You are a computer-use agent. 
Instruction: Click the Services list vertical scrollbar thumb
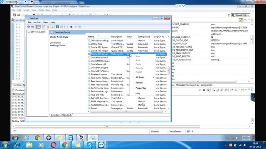[x=168, y=71]
